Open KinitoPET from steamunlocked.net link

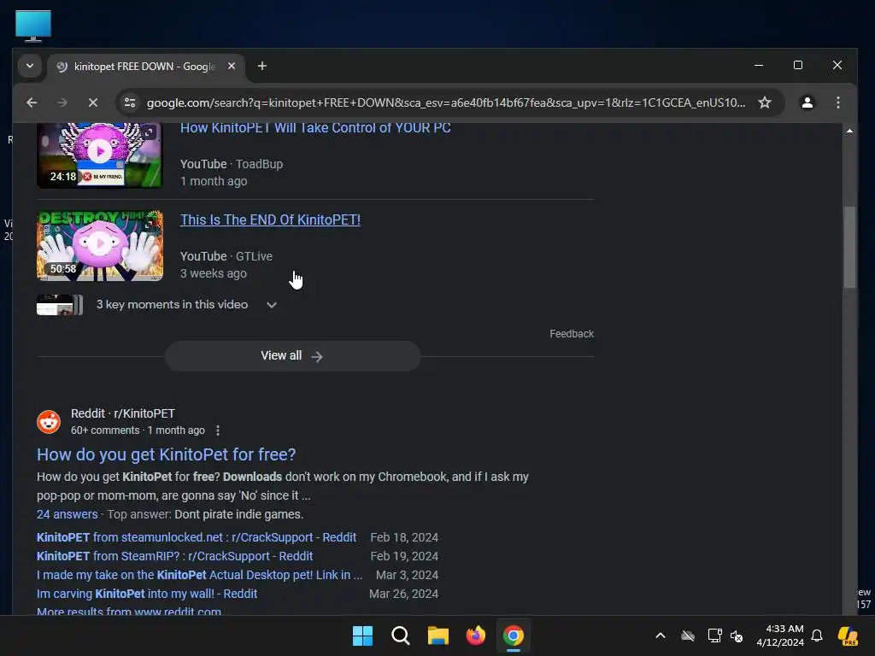[197, 537]
